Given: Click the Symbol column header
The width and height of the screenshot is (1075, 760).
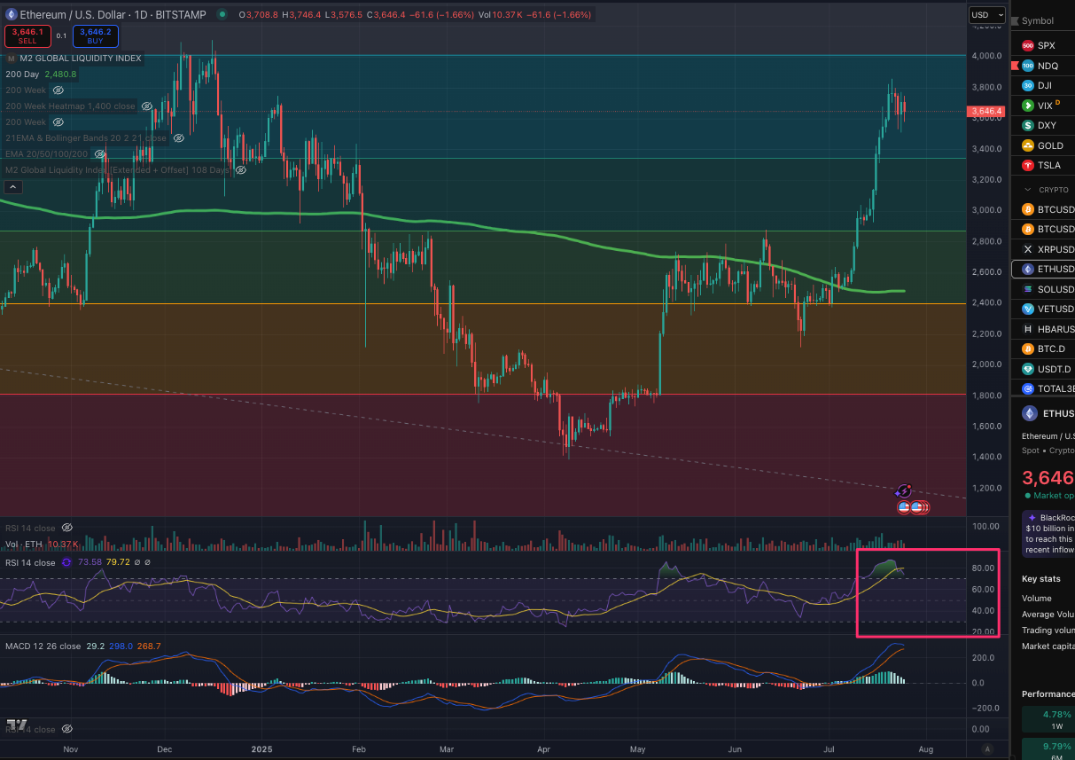Looking at the screenshot, I should click(1038, 20).
